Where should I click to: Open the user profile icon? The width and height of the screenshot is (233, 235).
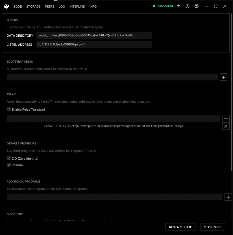[188, 6]
